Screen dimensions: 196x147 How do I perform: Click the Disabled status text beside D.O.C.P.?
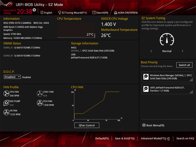coord(26,77)
